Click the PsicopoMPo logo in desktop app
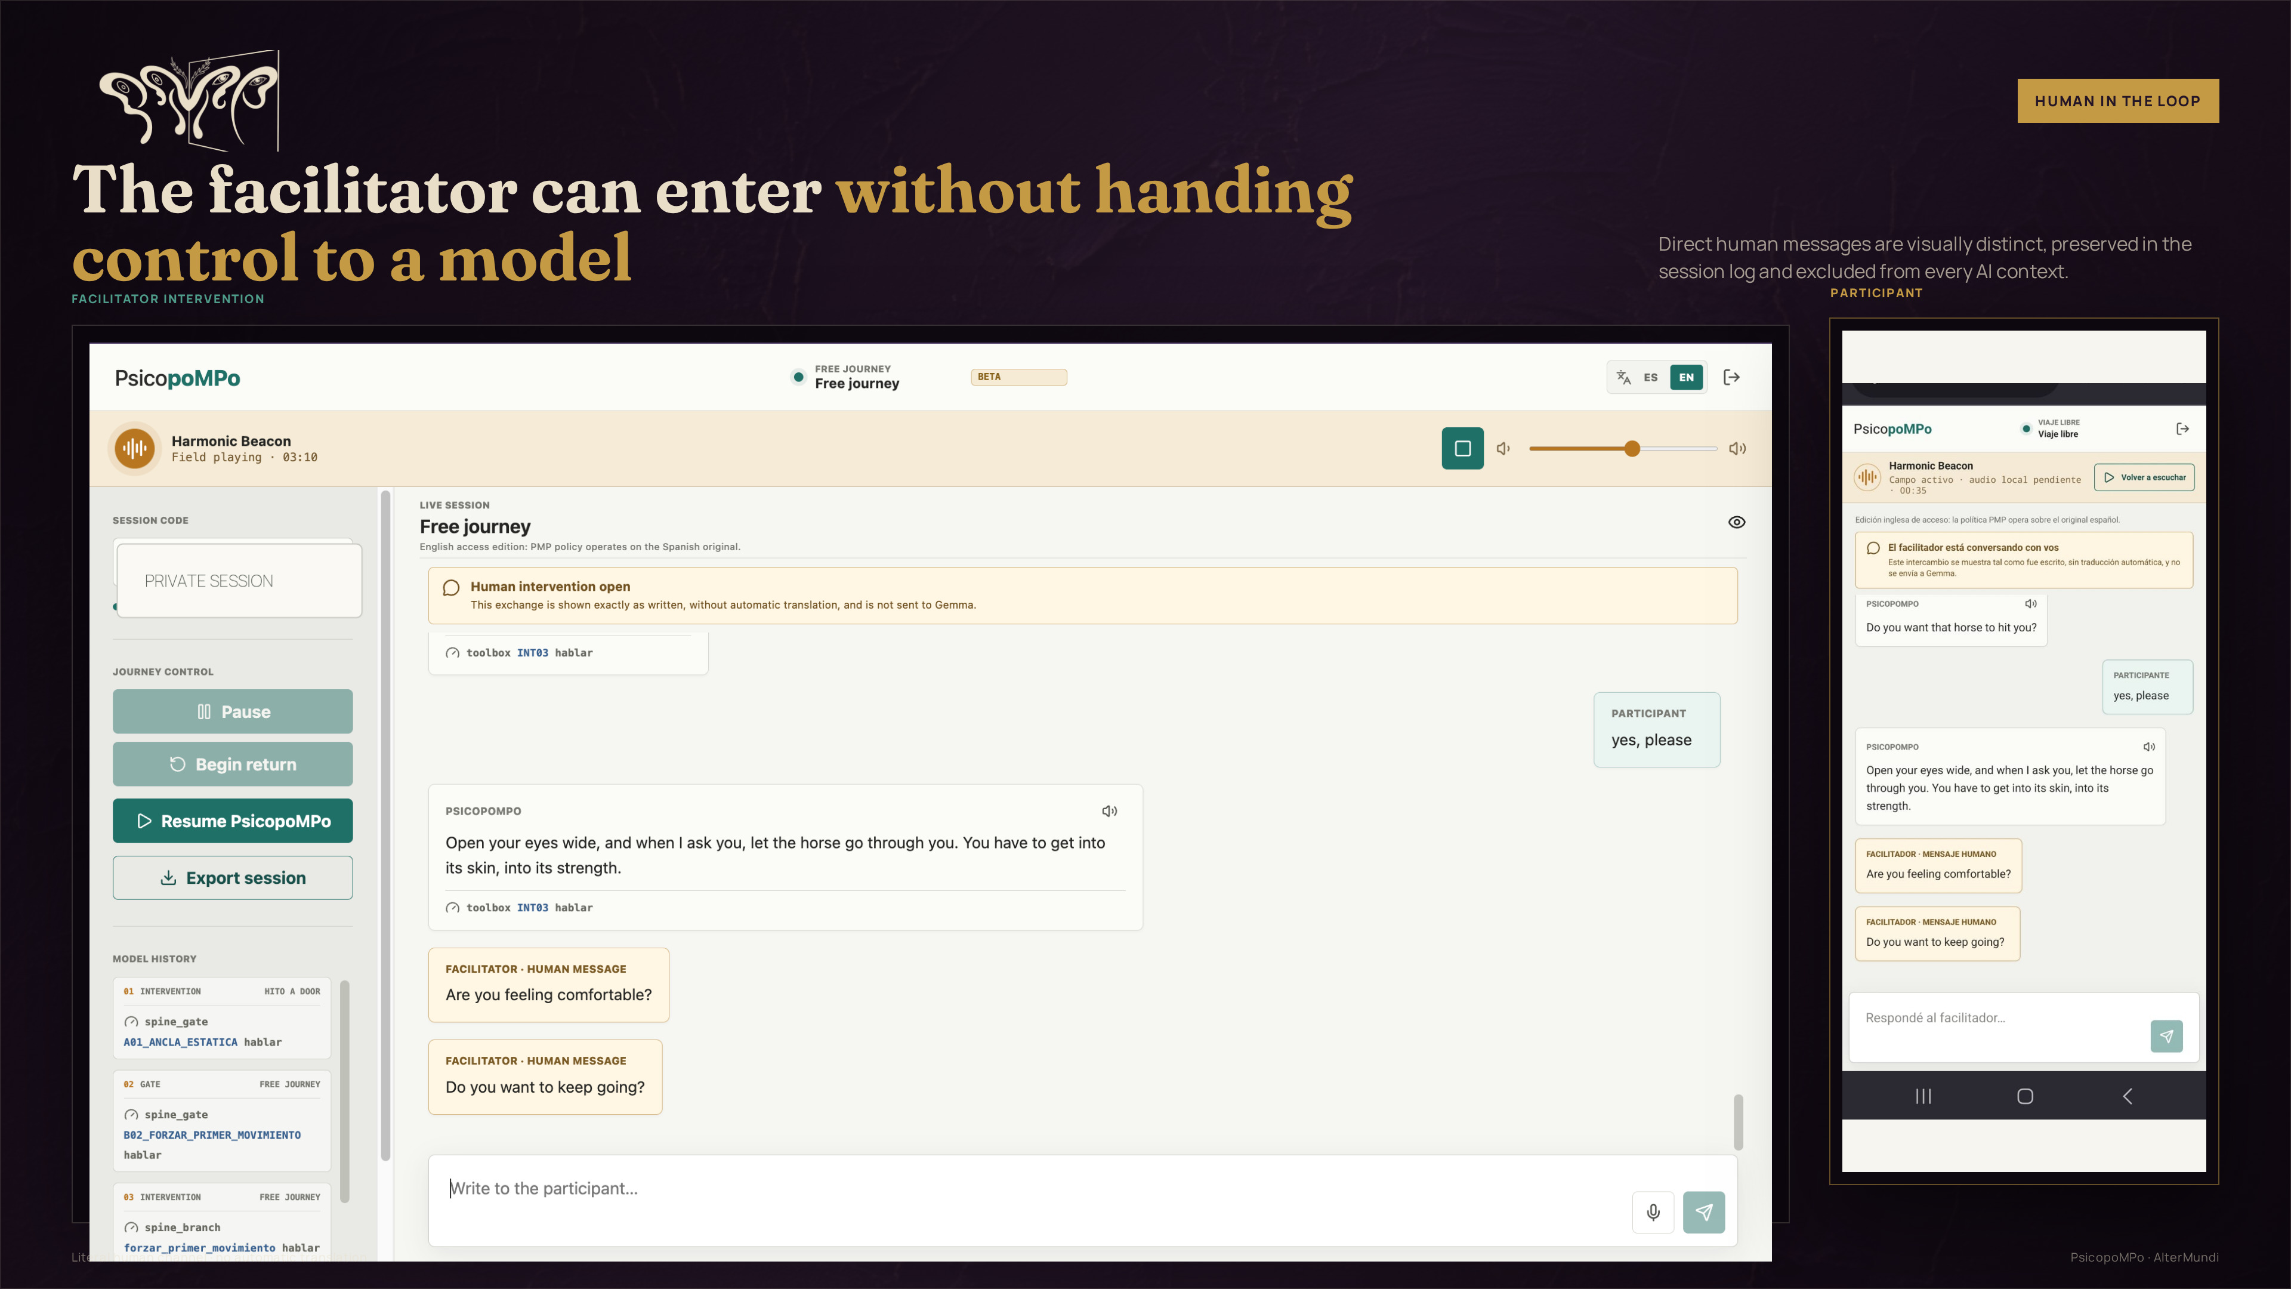The width and height of the screenshot is (2291, 1289). [177, 378]
